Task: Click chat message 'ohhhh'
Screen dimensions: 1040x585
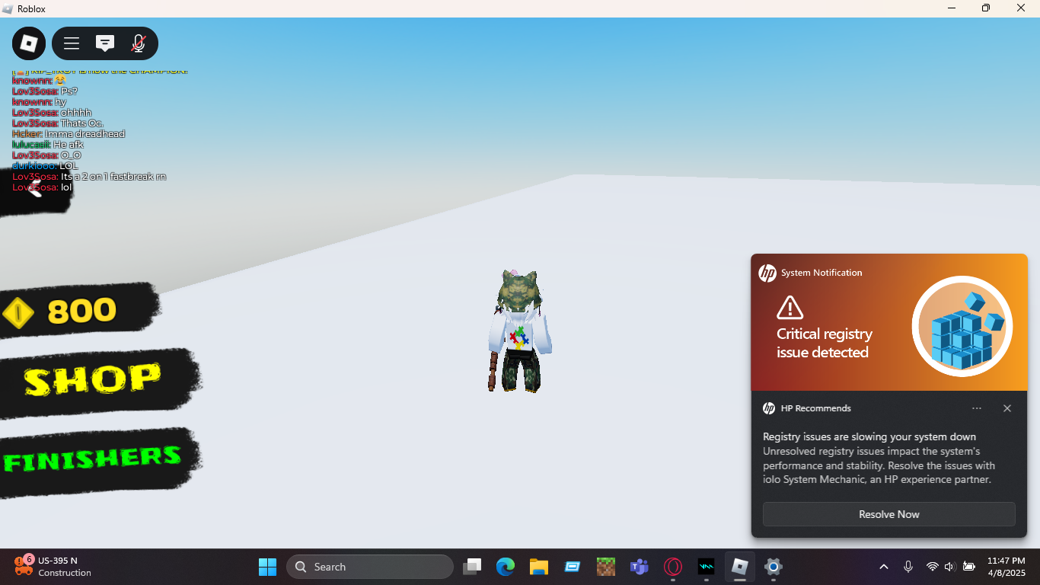Action: pos(76,113)
